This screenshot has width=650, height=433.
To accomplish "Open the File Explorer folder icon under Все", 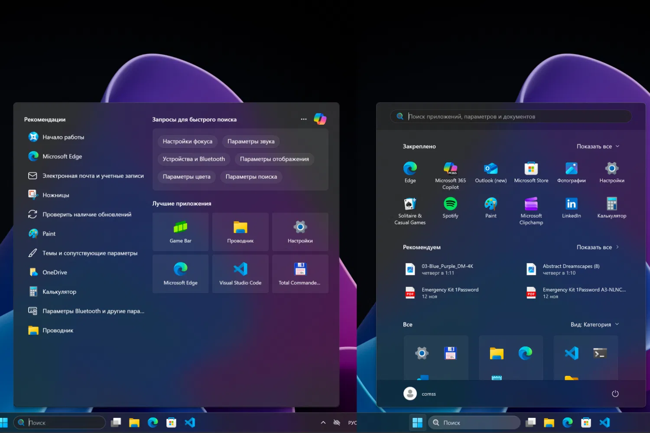I will click(x=497, y=353).
